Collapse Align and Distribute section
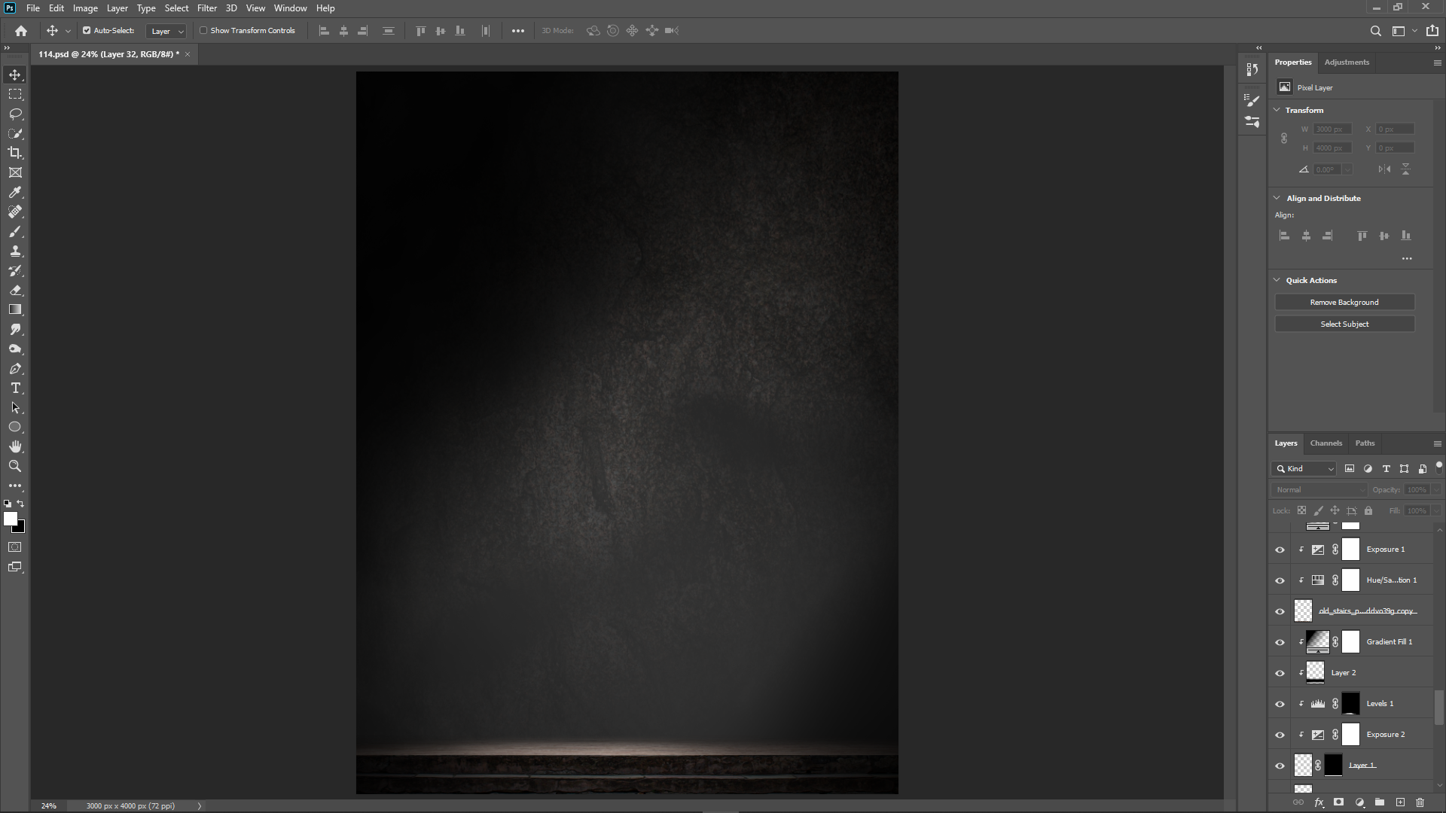Image resolution: width=1446 pixels, height=813 pixels. click(1277, 198)
